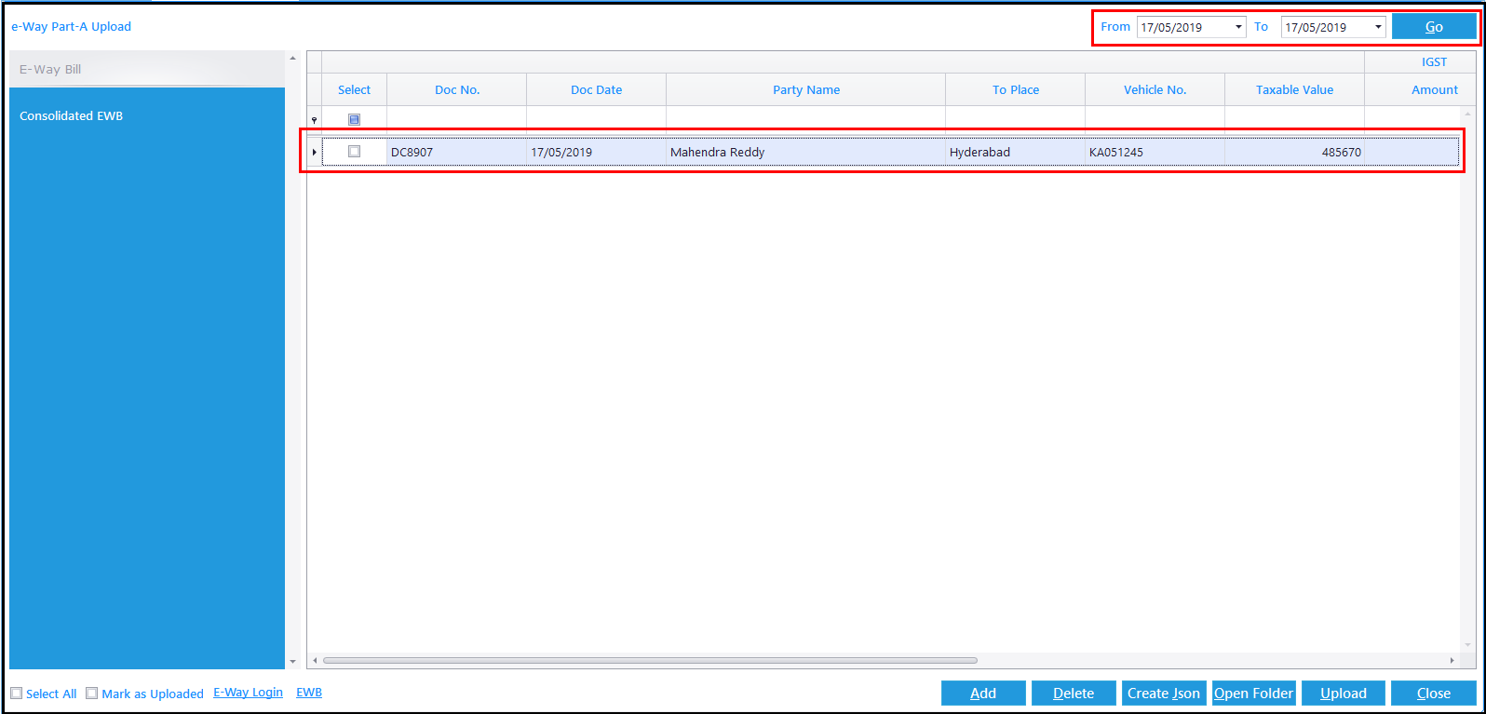Click the horizontal scrollbar of the grid

pyautogui.click(x=650, y=661)
